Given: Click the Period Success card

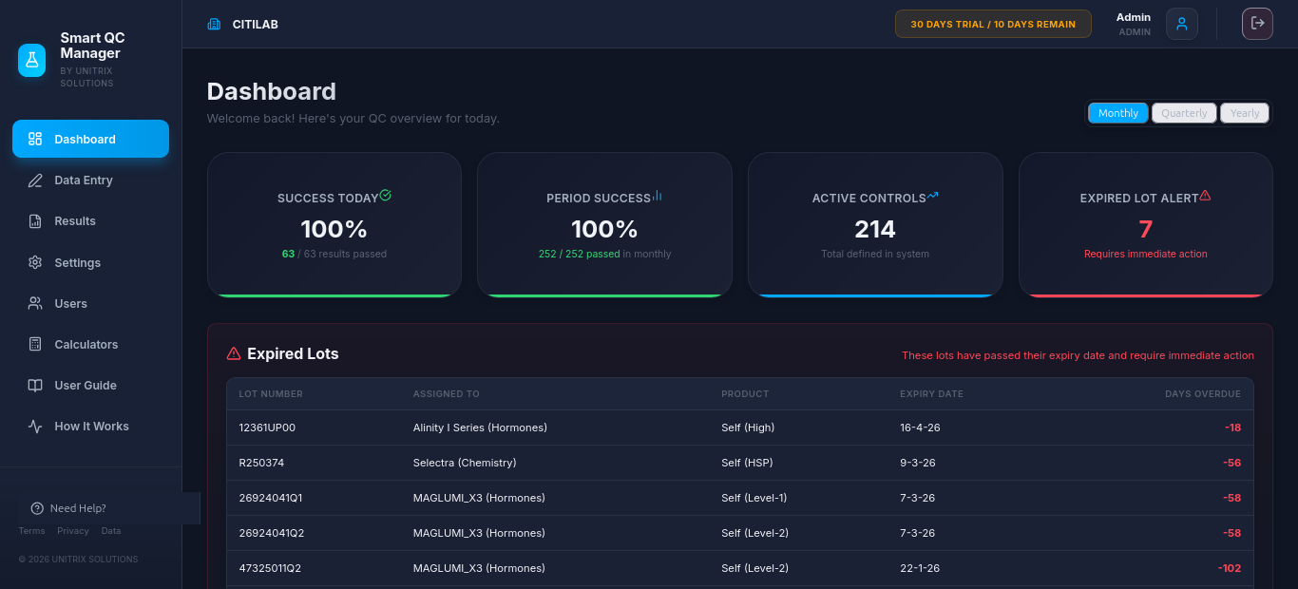Looking at the screenshot, I should click(604, 225).
